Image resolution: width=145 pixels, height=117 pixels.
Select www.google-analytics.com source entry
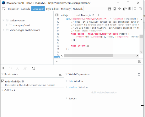(25, 30)
